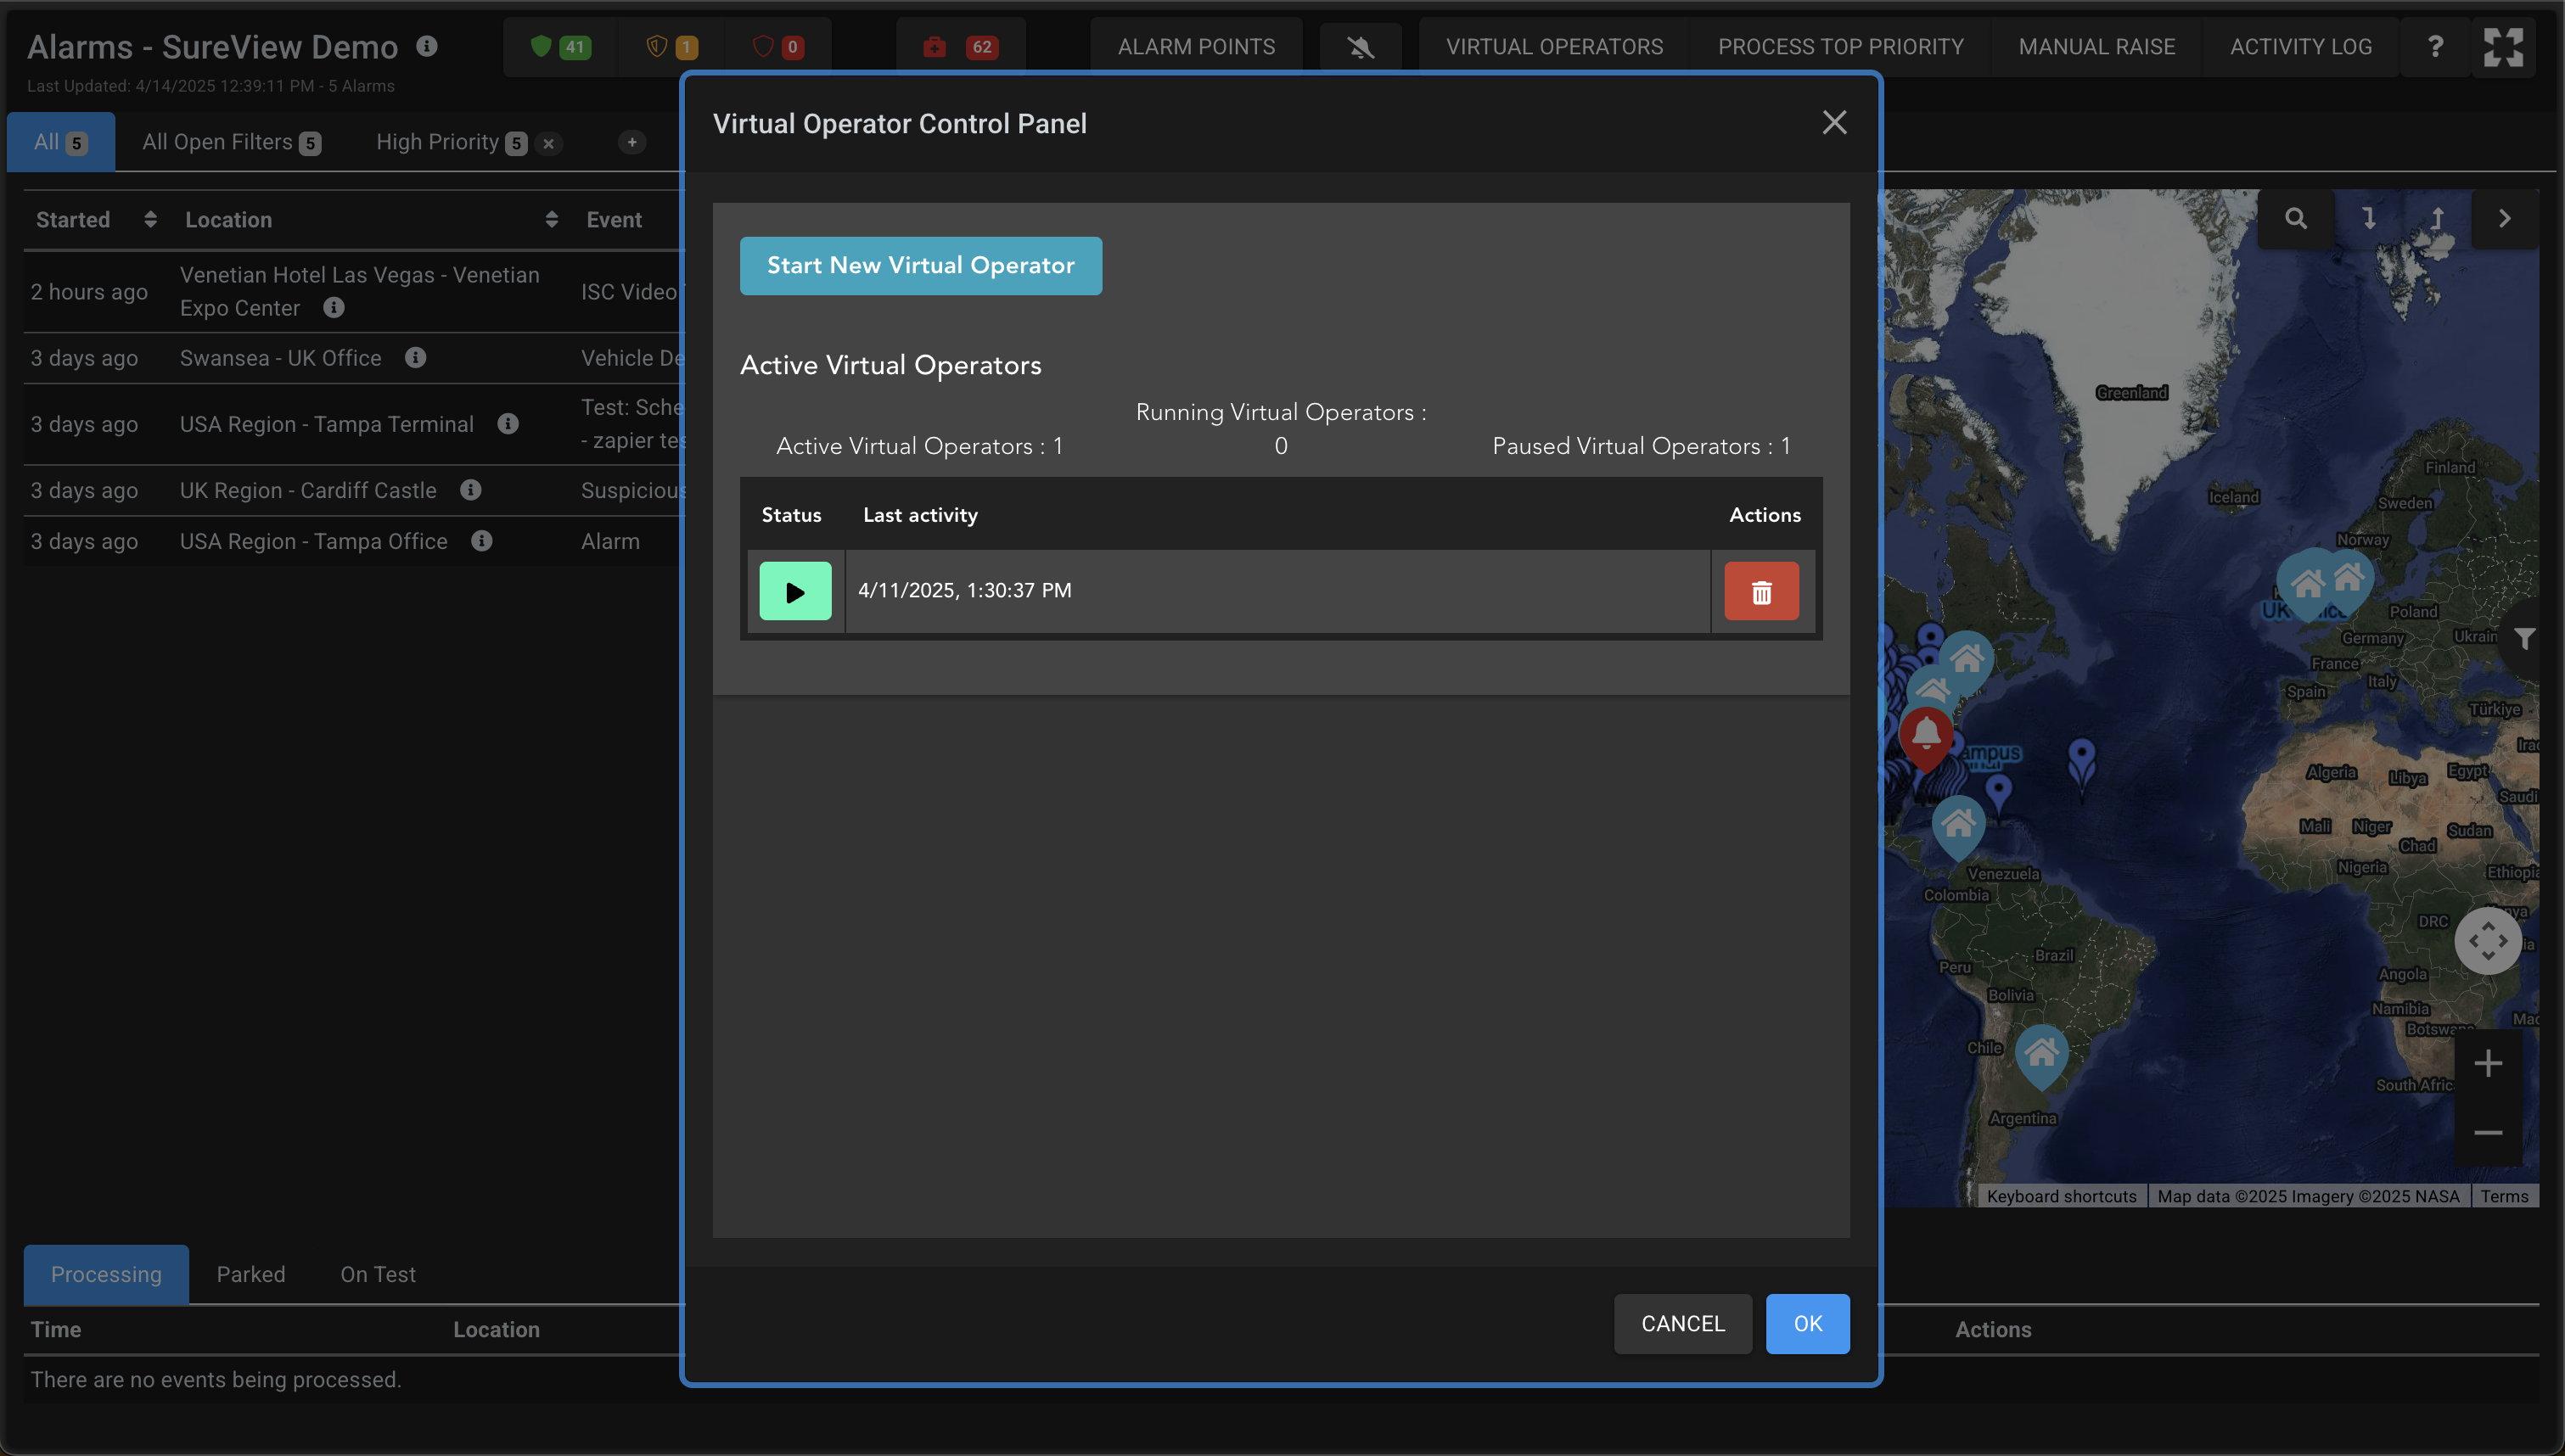Viewport: 2565px width, 1456px height.
Task: Select the Processing tab
Action: pos(106,1274)
